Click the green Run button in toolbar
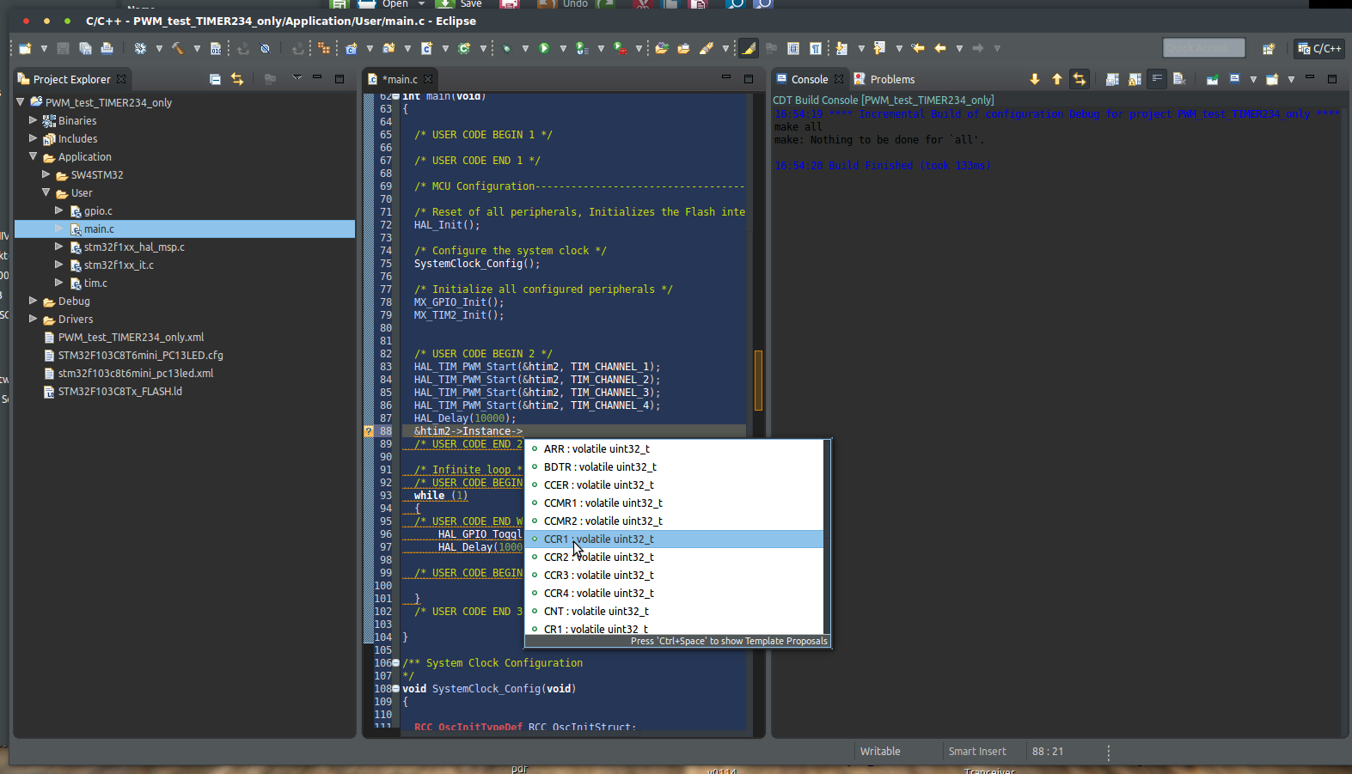 coord(544,49)
